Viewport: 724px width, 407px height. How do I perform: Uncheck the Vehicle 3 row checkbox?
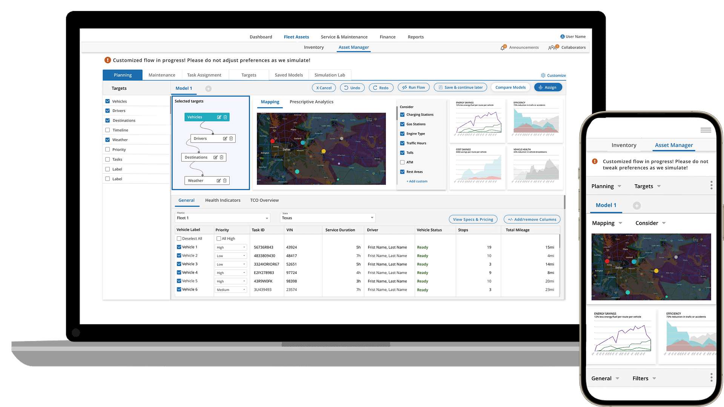pyautogui.click(x=179, y=264)
